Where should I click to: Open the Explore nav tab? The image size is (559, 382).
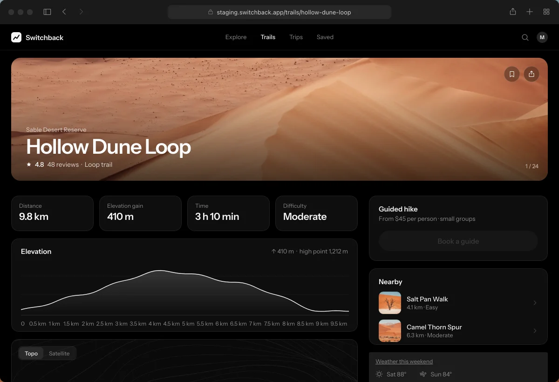(236, 37)
